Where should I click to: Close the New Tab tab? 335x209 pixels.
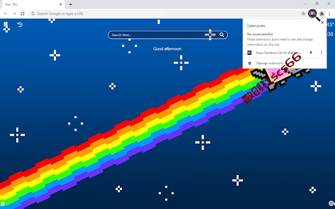[61, 4]
